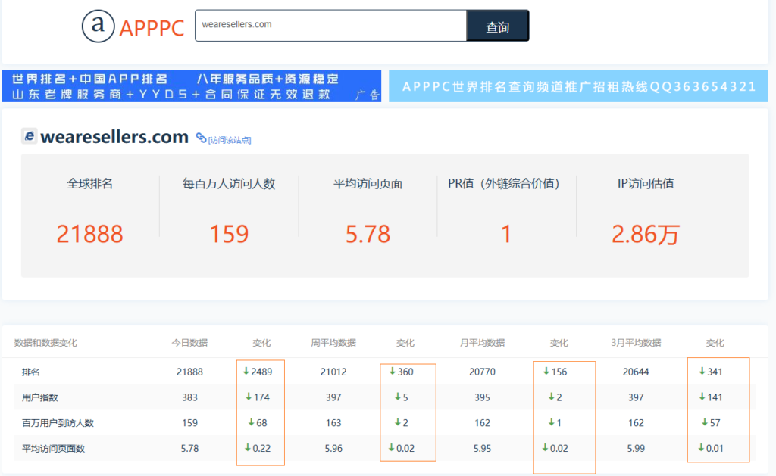Click the green down arrow beside 0.22

[247, 448]
